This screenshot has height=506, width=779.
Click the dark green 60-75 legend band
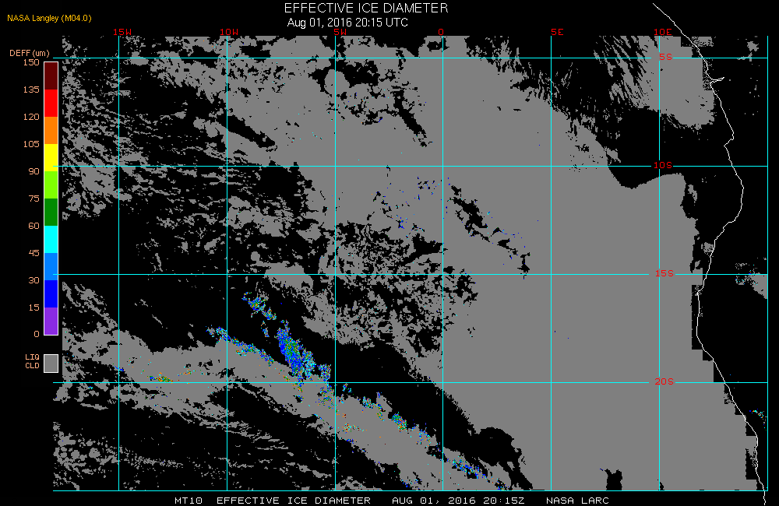pos(51,212)
